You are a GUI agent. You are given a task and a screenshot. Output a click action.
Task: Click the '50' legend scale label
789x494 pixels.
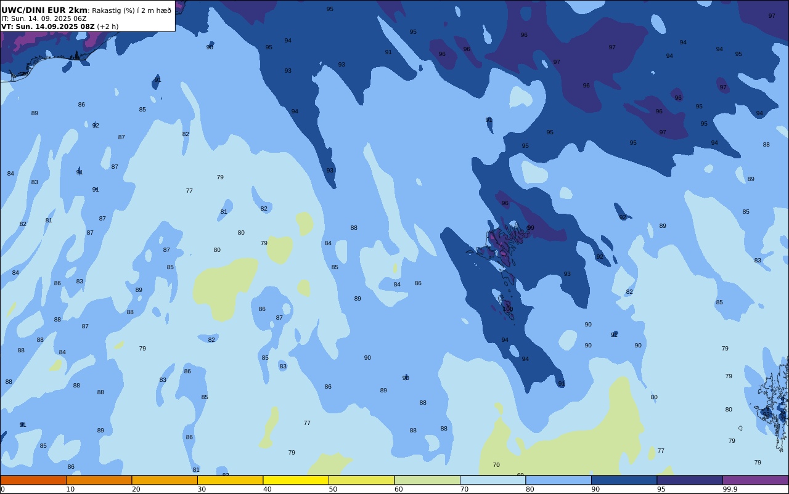(333, 489)
